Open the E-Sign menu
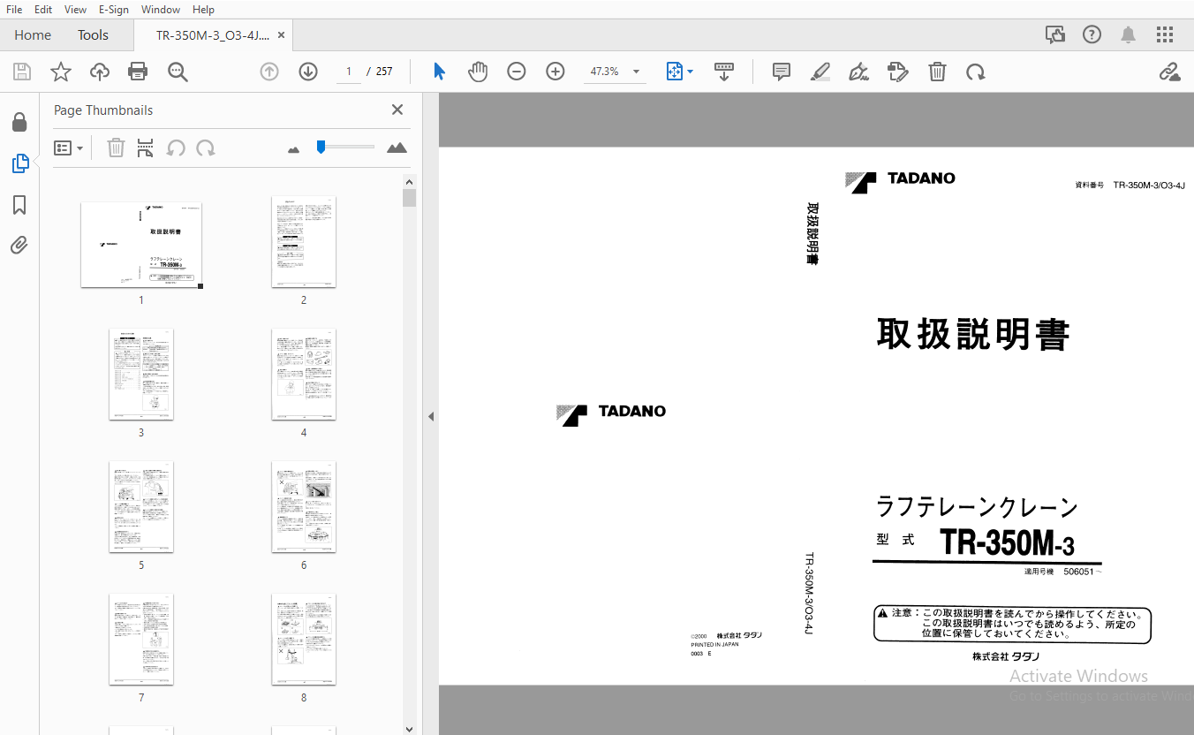The image size is (1194, 735). [x=114, y=9]
